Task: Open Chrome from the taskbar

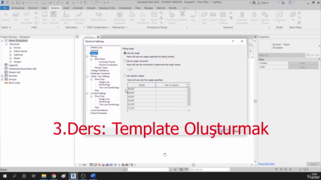Action: click(54, 176)
